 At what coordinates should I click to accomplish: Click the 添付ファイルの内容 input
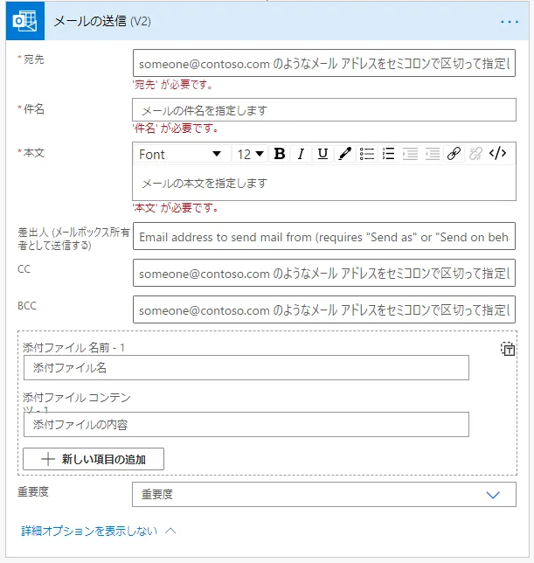(x=246, y=424)
